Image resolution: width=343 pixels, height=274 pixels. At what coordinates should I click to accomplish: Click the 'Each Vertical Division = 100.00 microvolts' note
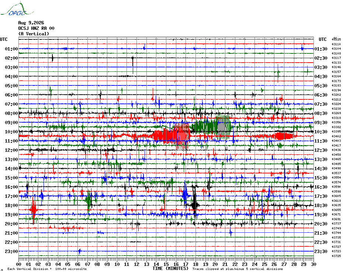(47, 269)
